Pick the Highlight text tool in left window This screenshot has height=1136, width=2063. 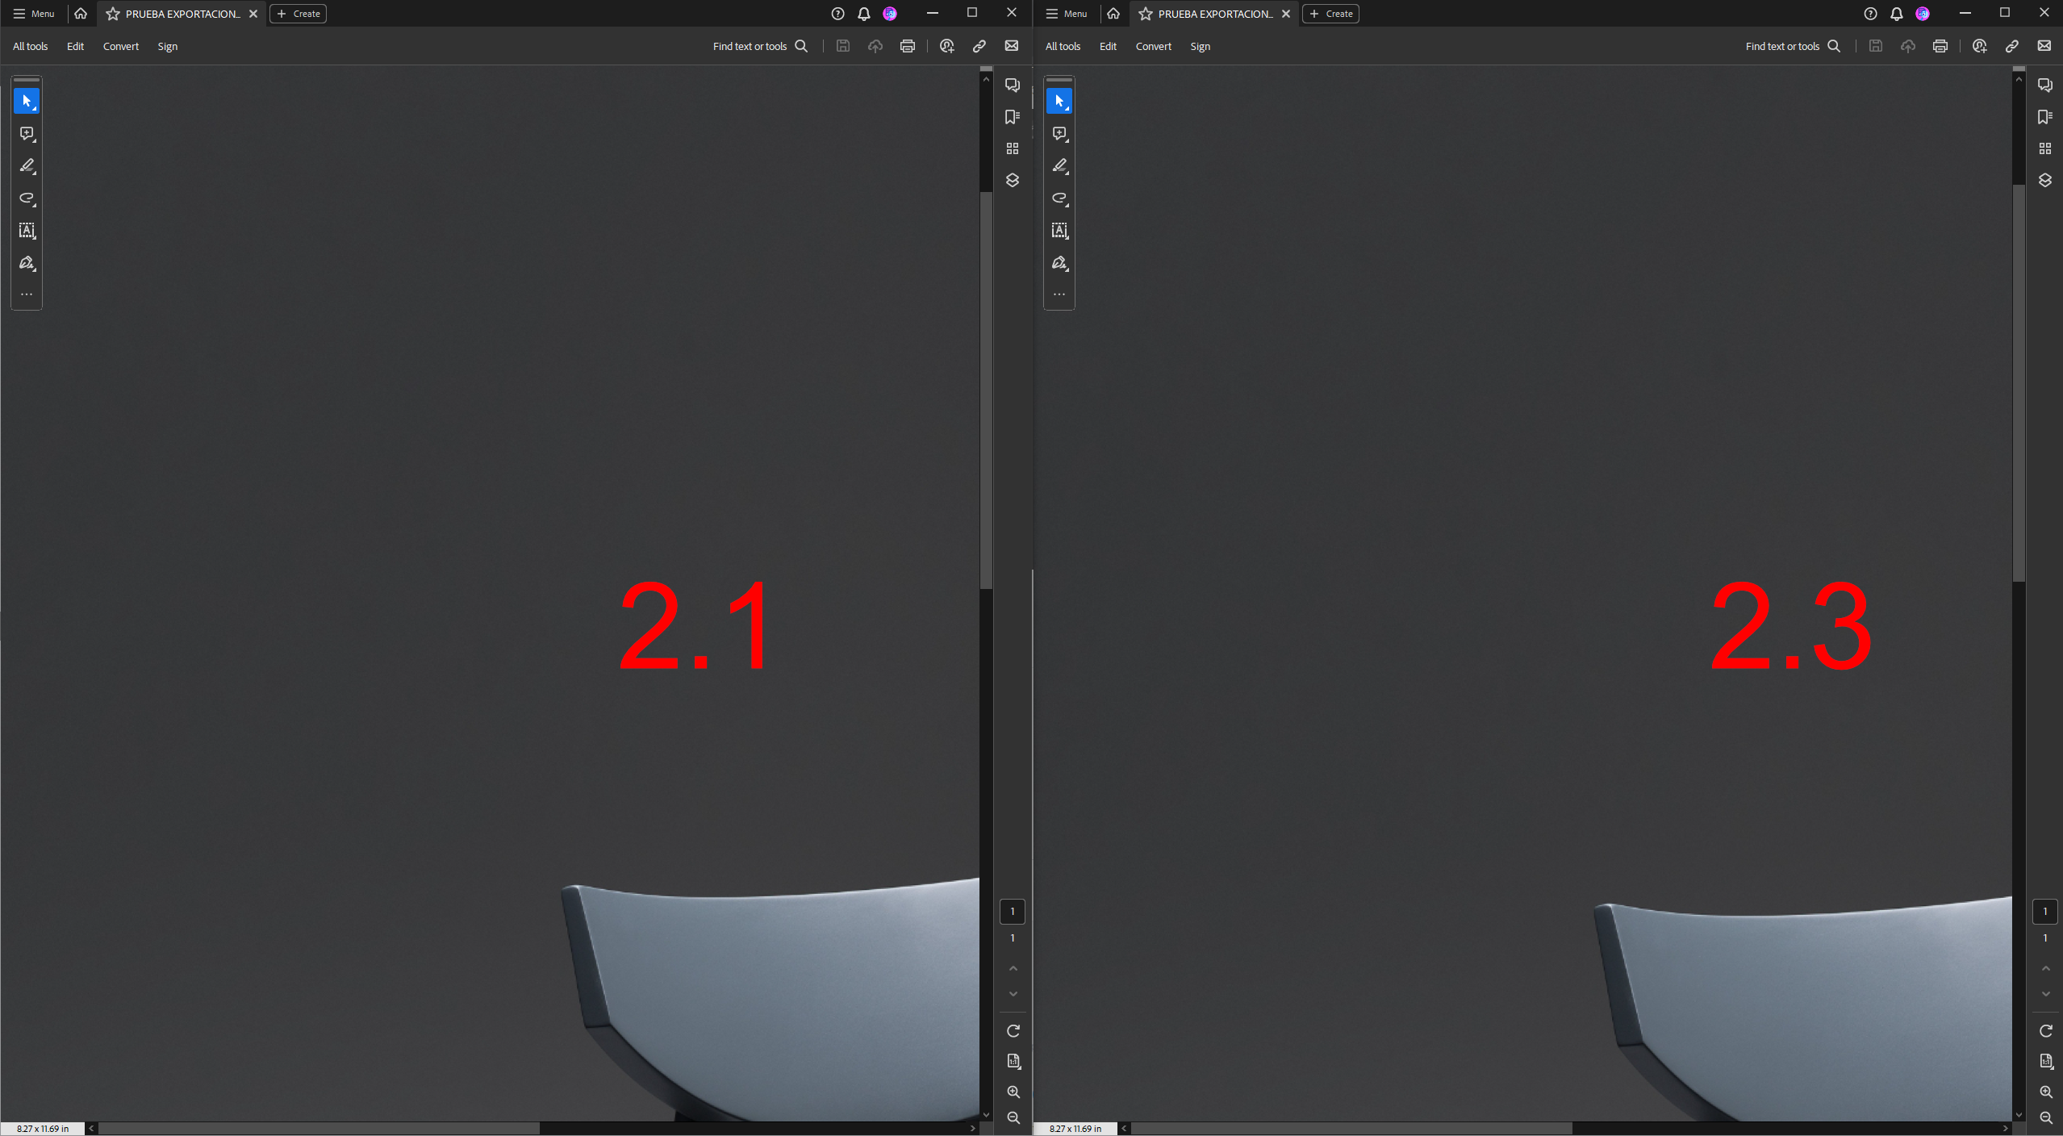coord(27,165)
